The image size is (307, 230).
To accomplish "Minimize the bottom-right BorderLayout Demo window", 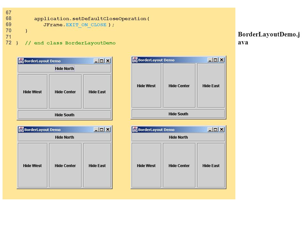I will (210, 129).
